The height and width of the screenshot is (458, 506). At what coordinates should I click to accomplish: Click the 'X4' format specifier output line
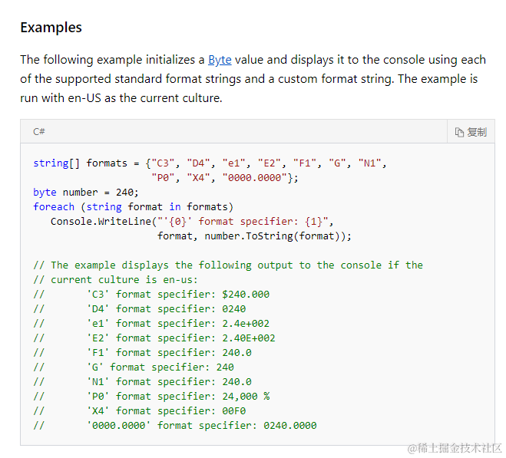click(140, 411)
